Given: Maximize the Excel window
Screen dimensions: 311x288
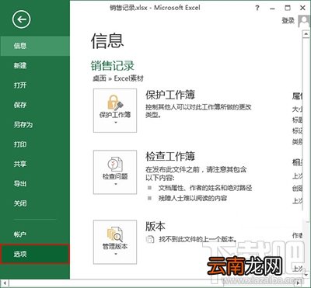Looking at the screenshot, I should (288, 8).
